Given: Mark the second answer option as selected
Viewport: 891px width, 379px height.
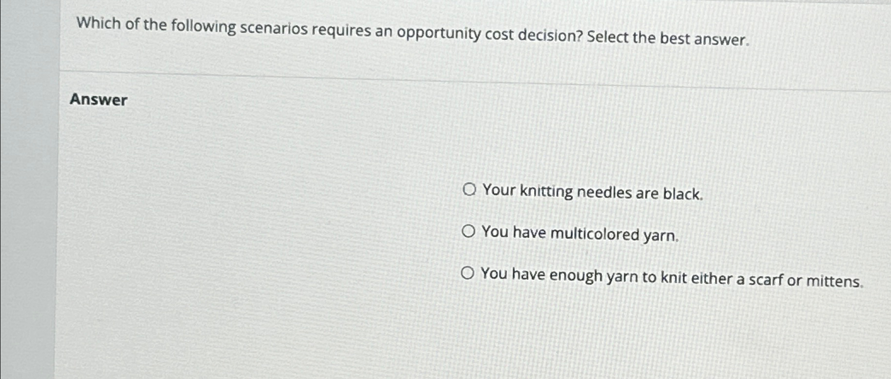Looking at the screenshot, I should click(469, 231).
